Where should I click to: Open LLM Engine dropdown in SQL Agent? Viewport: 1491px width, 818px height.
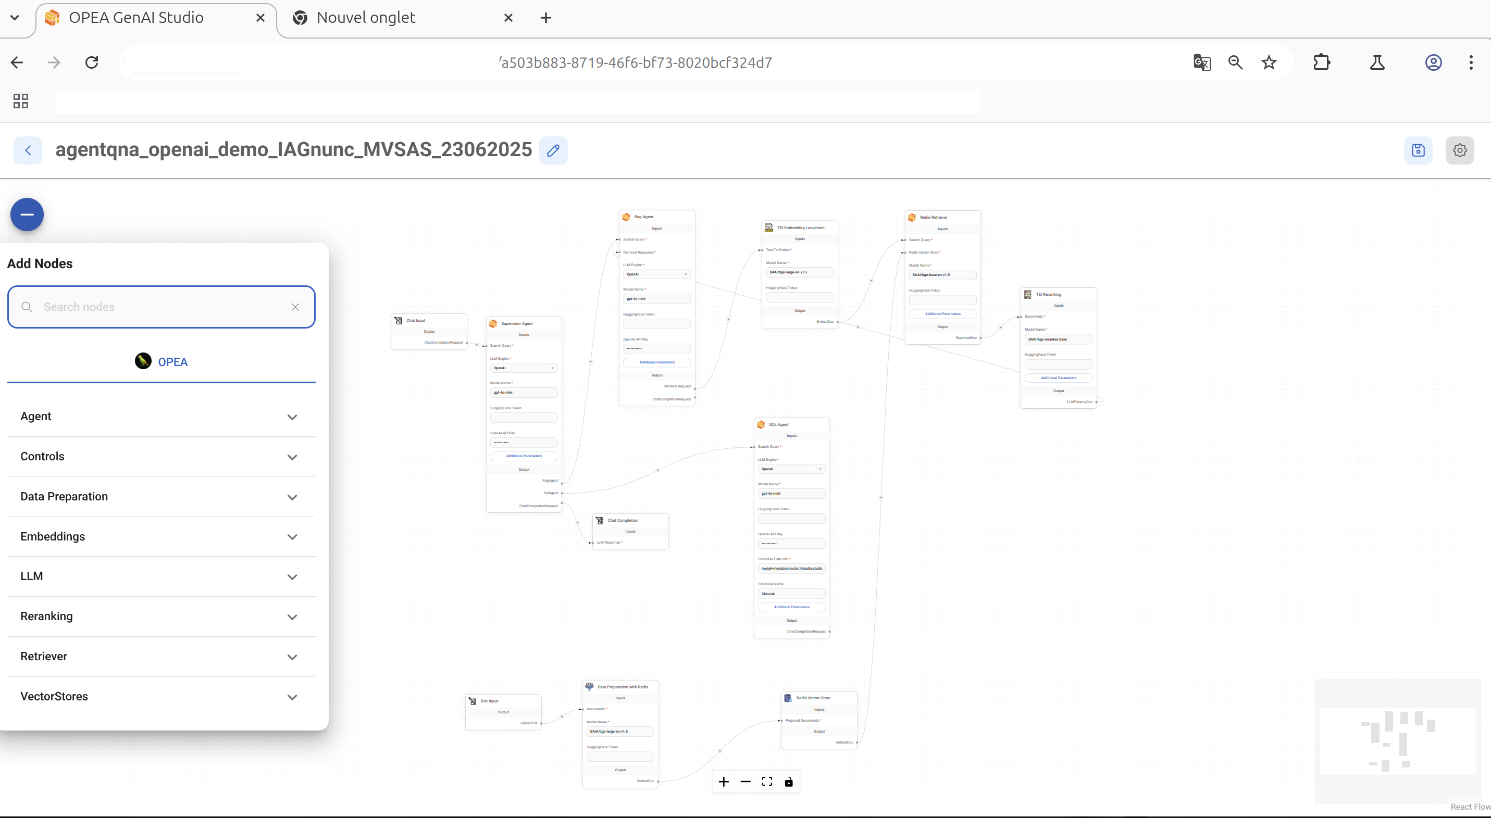[792, 469]
